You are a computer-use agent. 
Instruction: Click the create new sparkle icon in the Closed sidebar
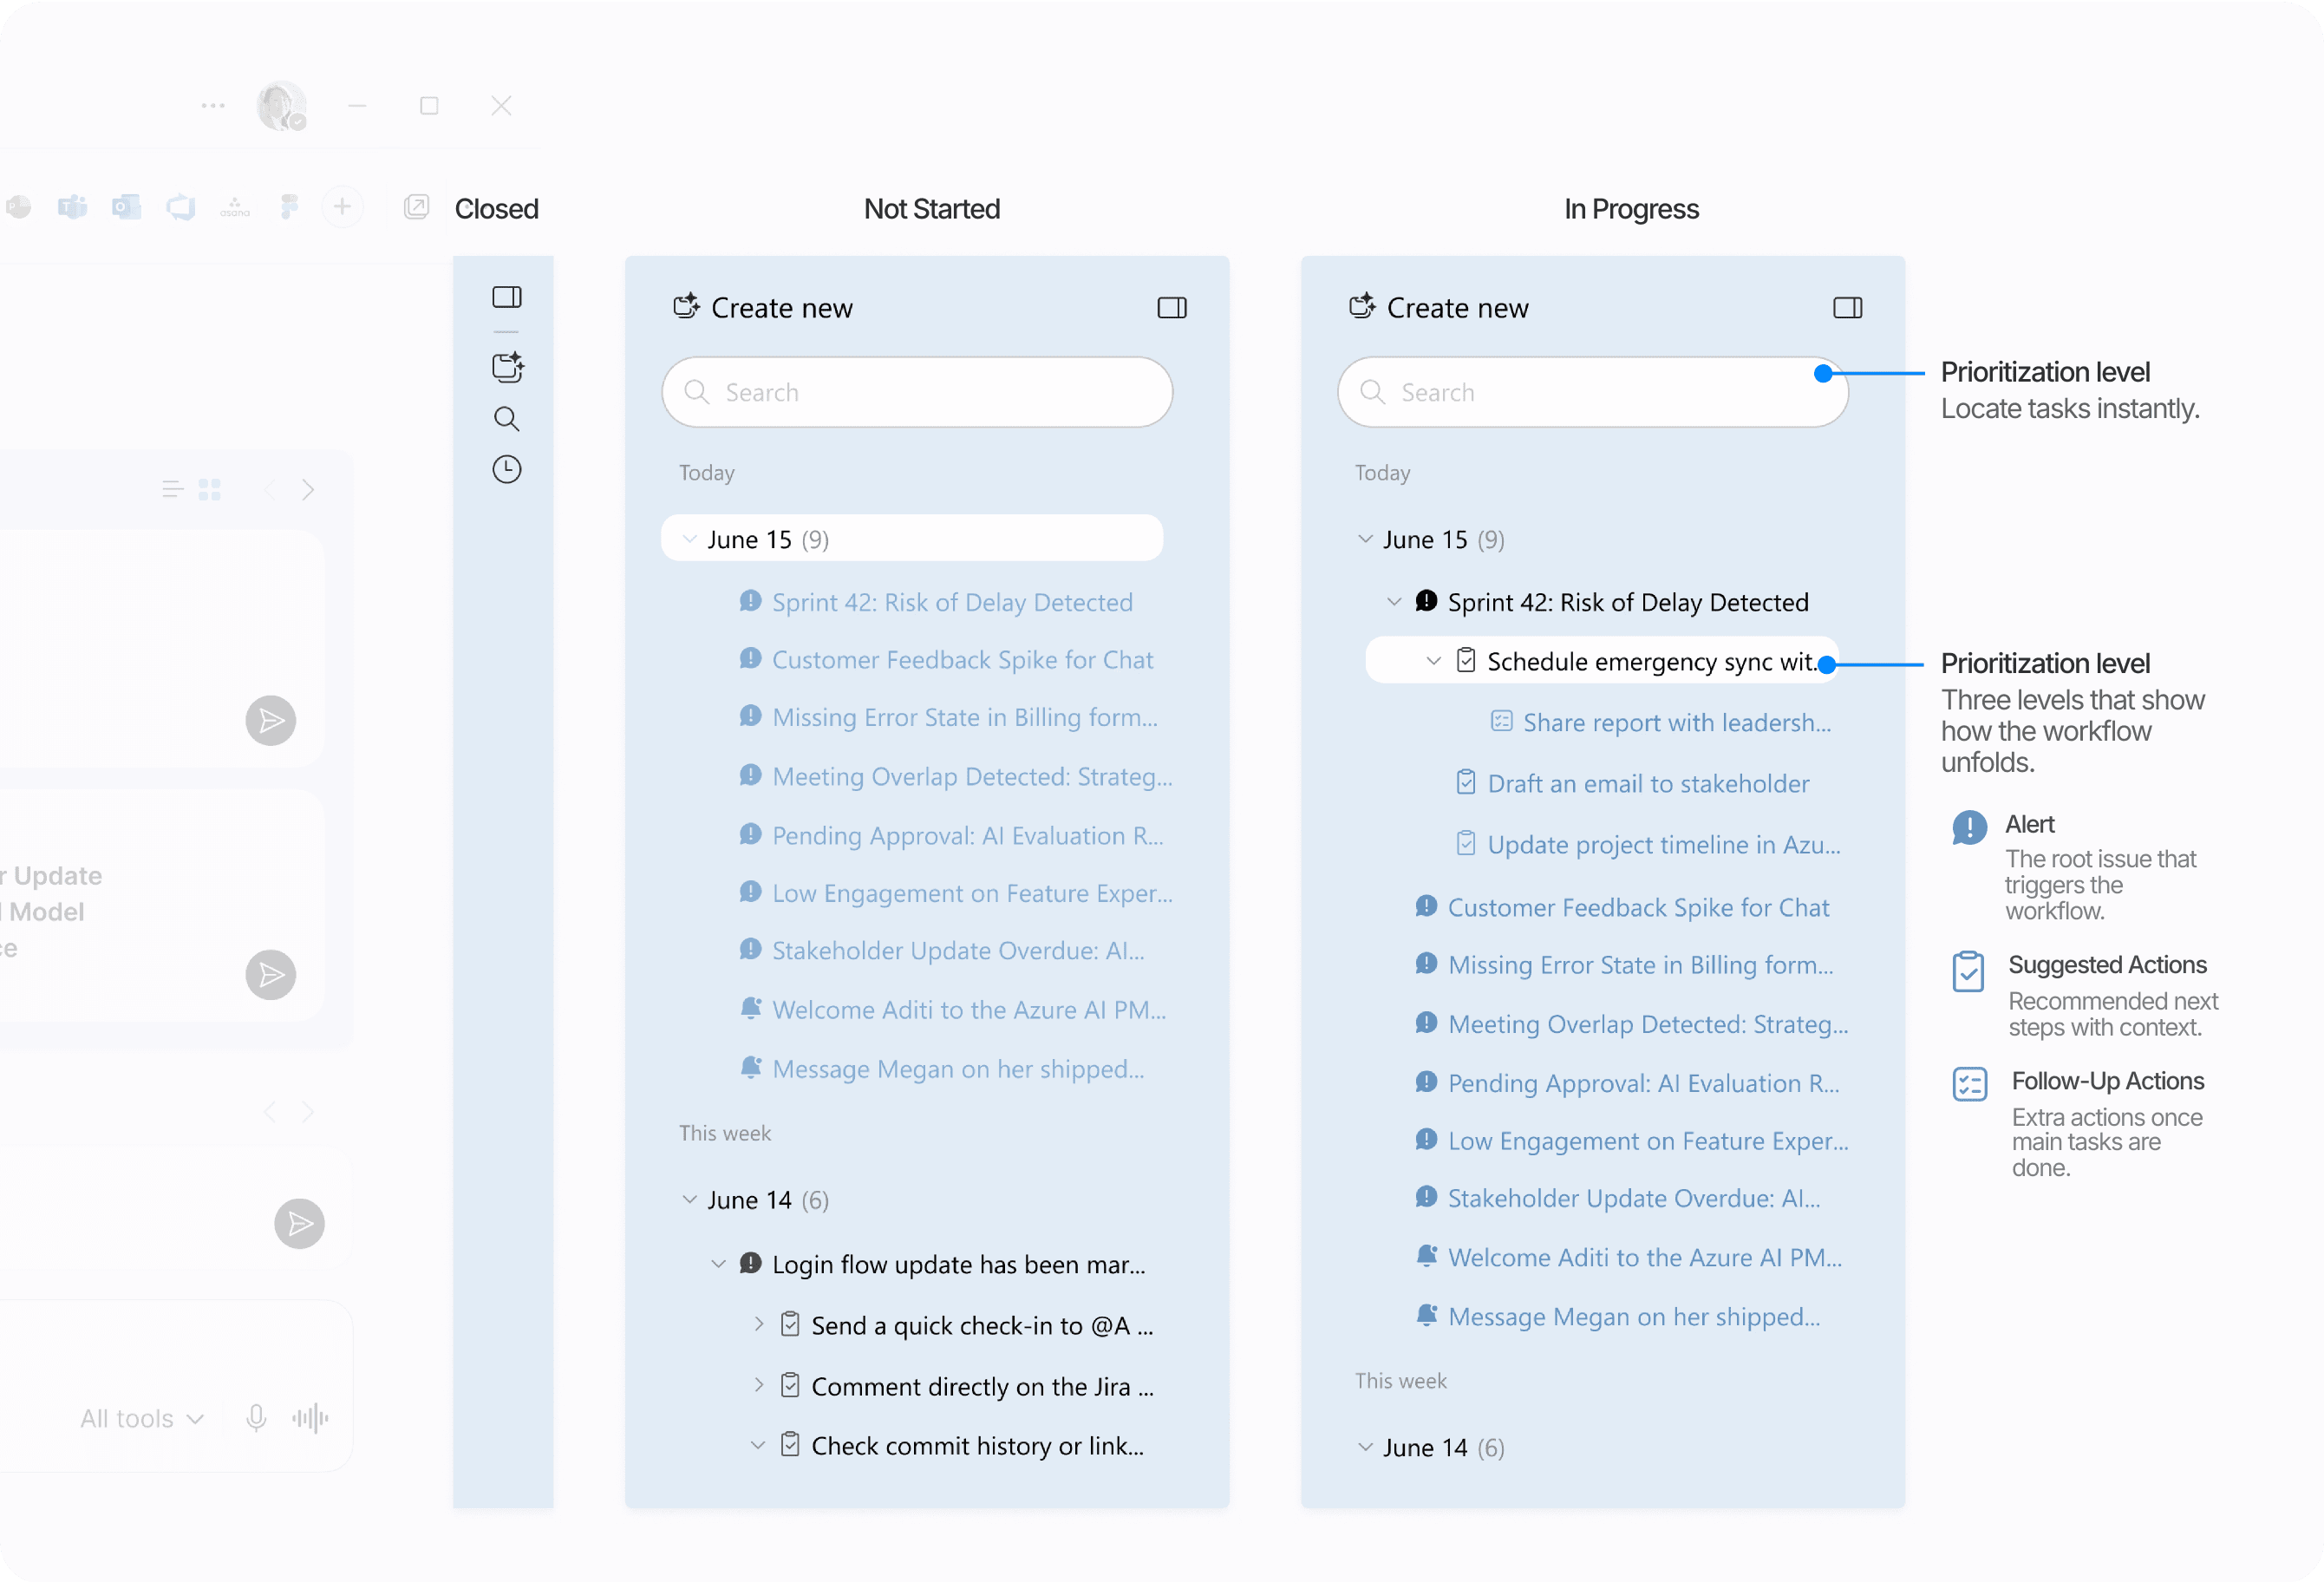(507, 367)
